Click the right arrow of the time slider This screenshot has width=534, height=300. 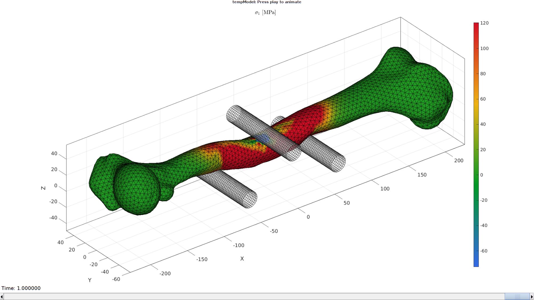coord(532,297)
